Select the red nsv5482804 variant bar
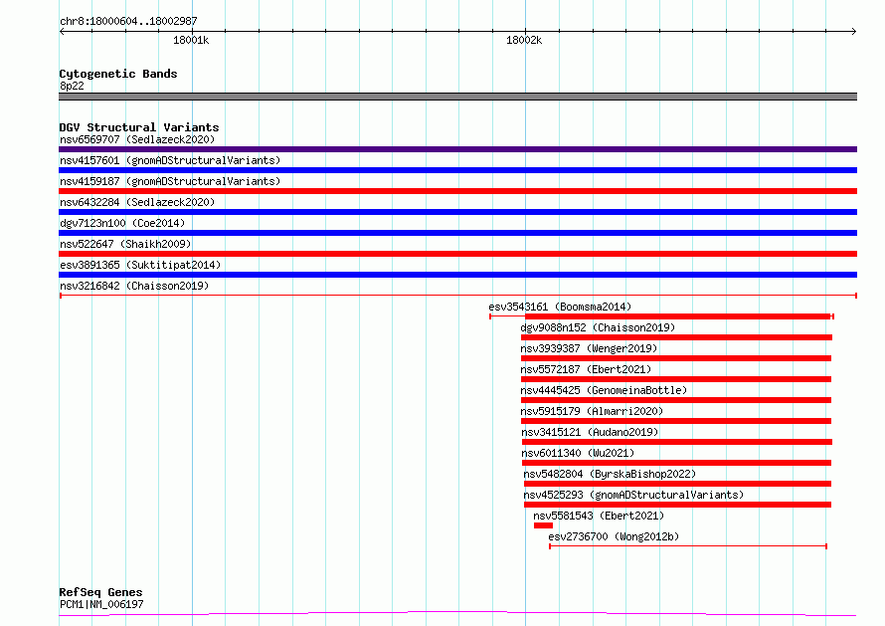 point(677,484)
